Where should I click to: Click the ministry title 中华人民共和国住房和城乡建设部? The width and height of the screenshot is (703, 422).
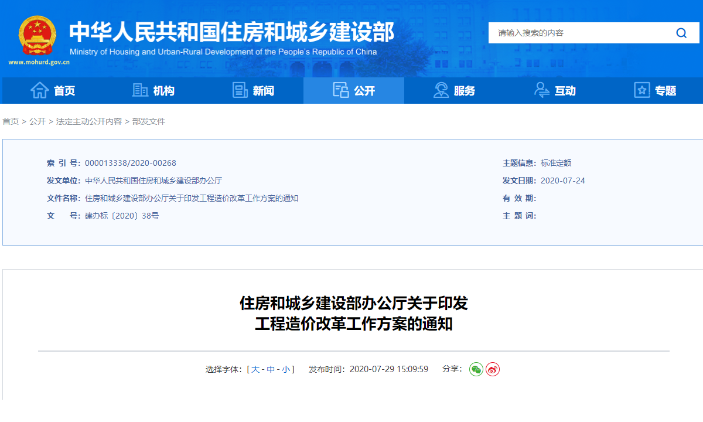point(231,32)
